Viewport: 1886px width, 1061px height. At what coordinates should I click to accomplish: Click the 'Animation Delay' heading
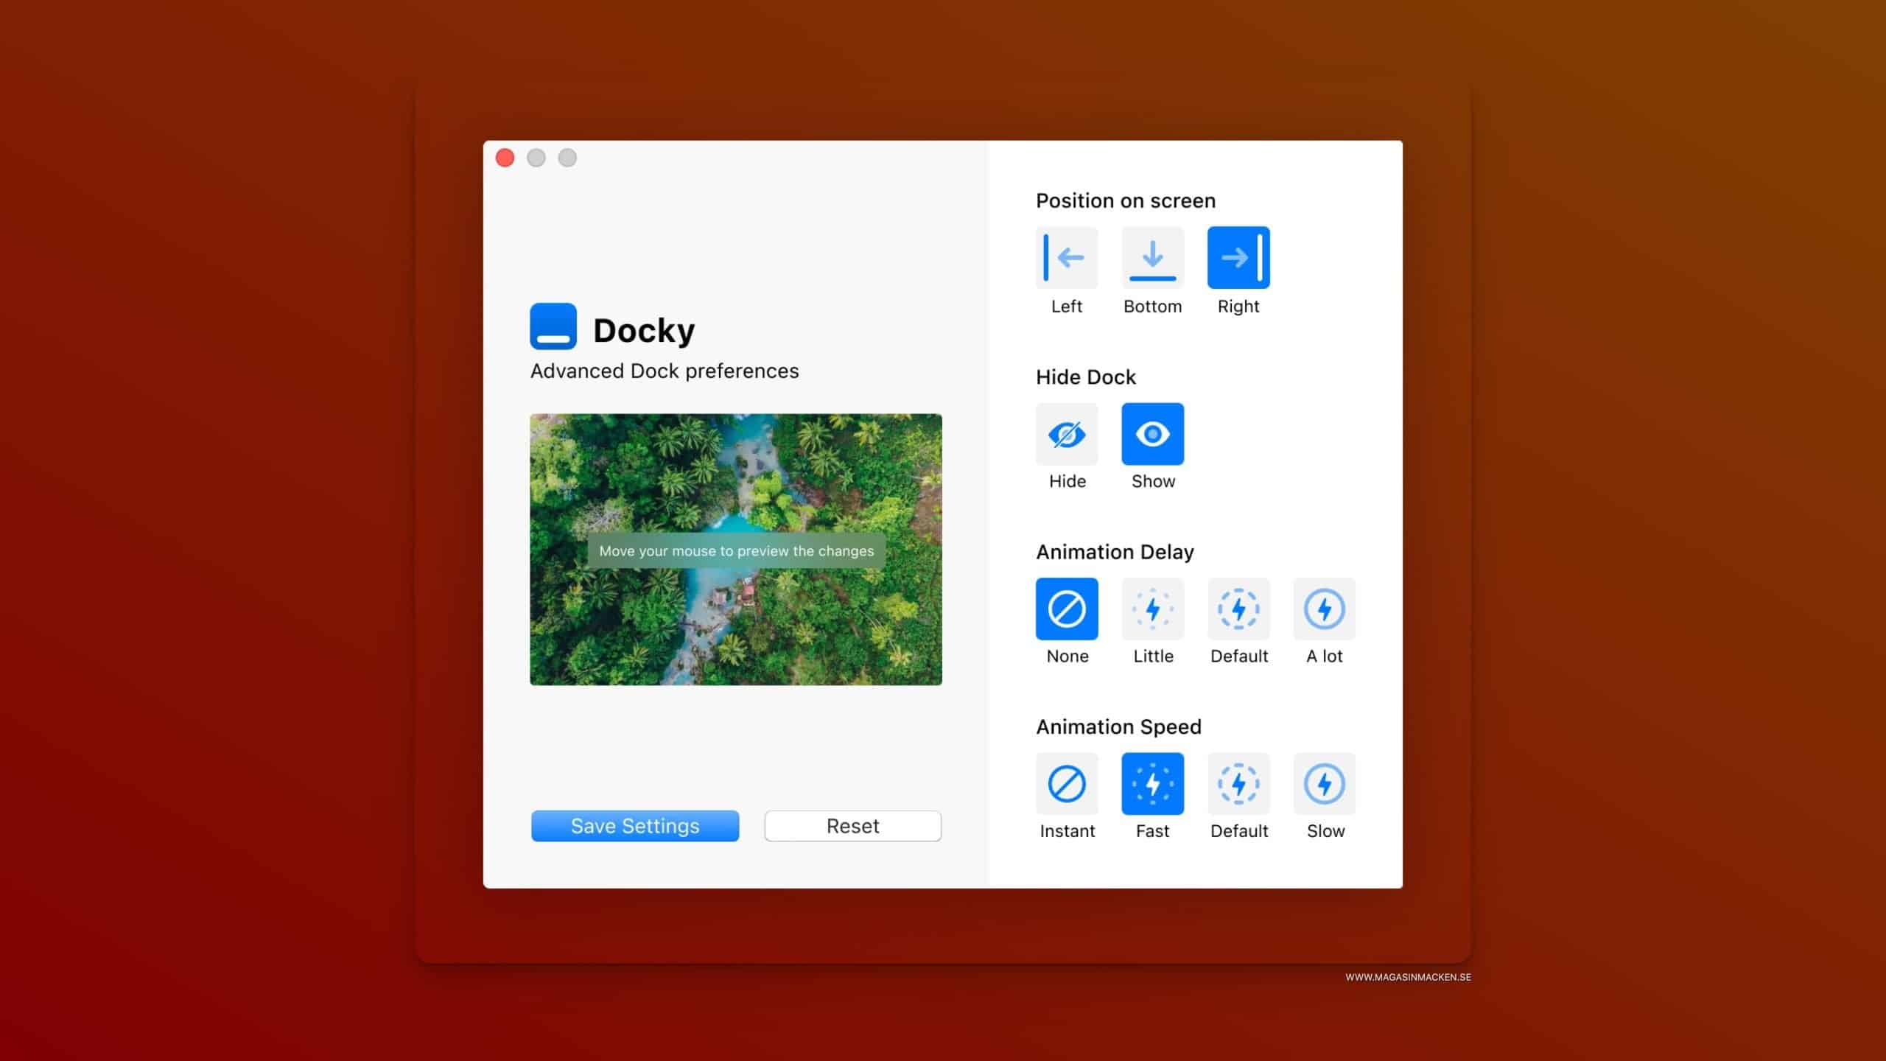(1115, 552)
